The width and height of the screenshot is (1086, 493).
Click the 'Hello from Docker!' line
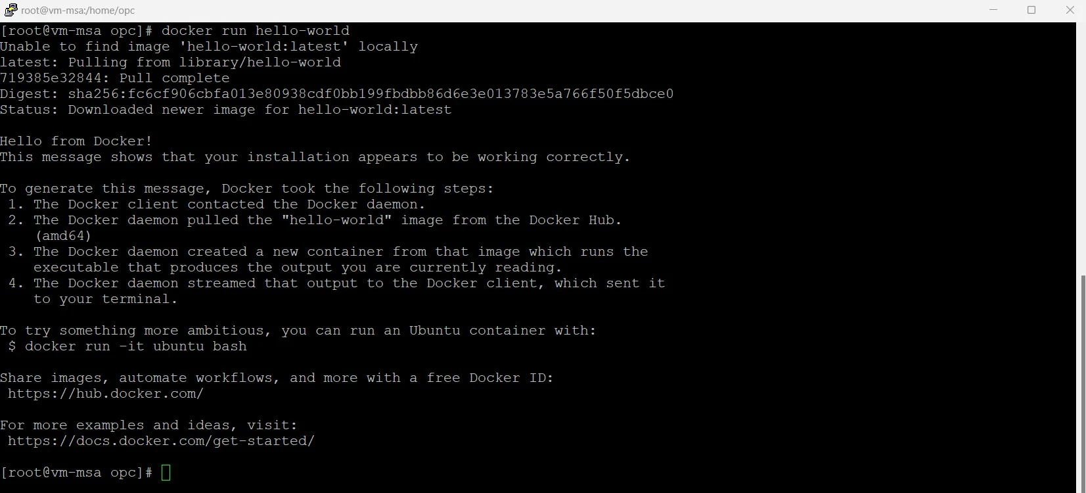click(x=76, y=141)
